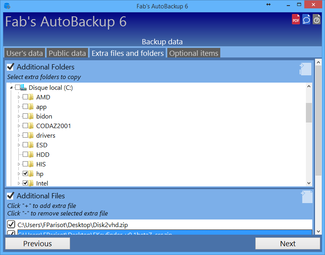The image size is (325, 255).
Task: Click the drivers folder icon
Action: point(31,135)
